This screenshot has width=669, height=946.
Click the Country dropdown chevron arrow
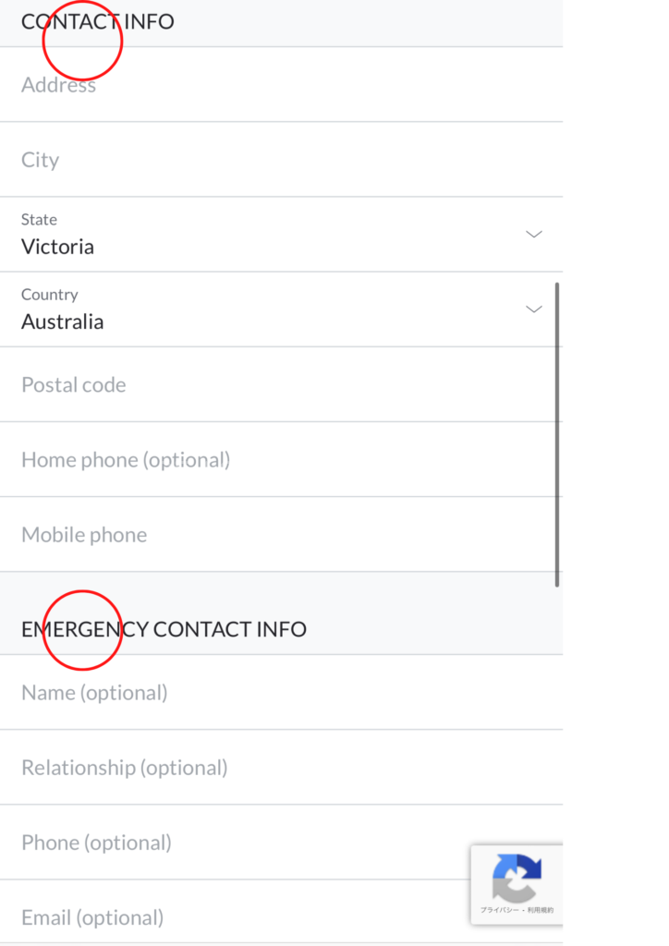tap(533, 309)
